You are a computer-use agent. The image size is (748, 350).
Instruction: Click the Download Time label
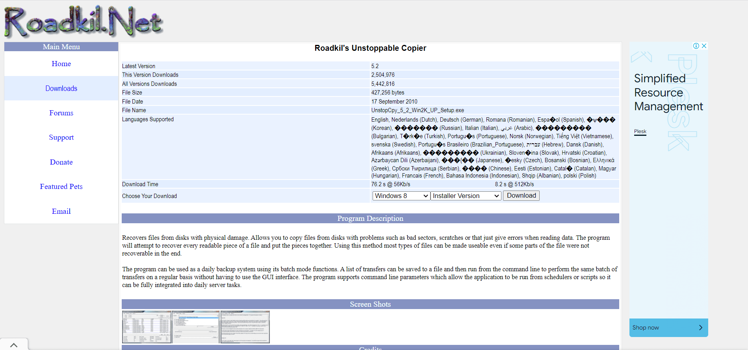pos(140,184)
